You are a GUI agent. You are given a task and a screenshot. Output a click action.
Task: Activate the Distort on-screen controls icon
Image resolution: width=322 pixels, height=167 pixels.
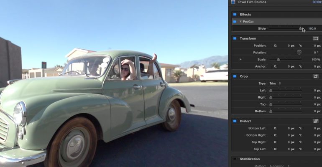pos(316,121)
